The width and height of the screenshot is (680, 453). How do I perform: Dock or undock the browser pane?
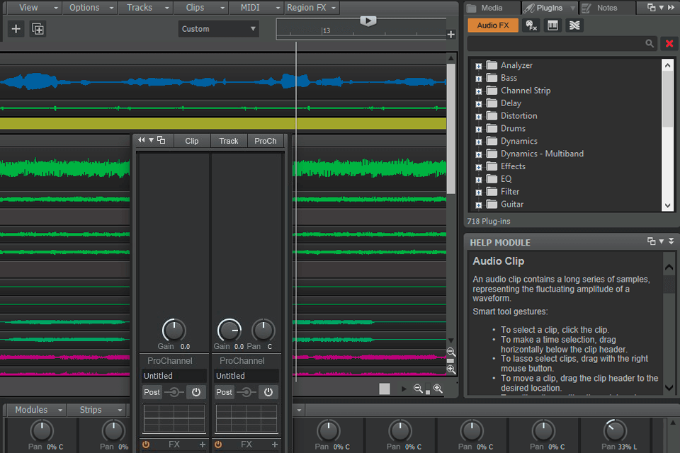coord(651,7)
